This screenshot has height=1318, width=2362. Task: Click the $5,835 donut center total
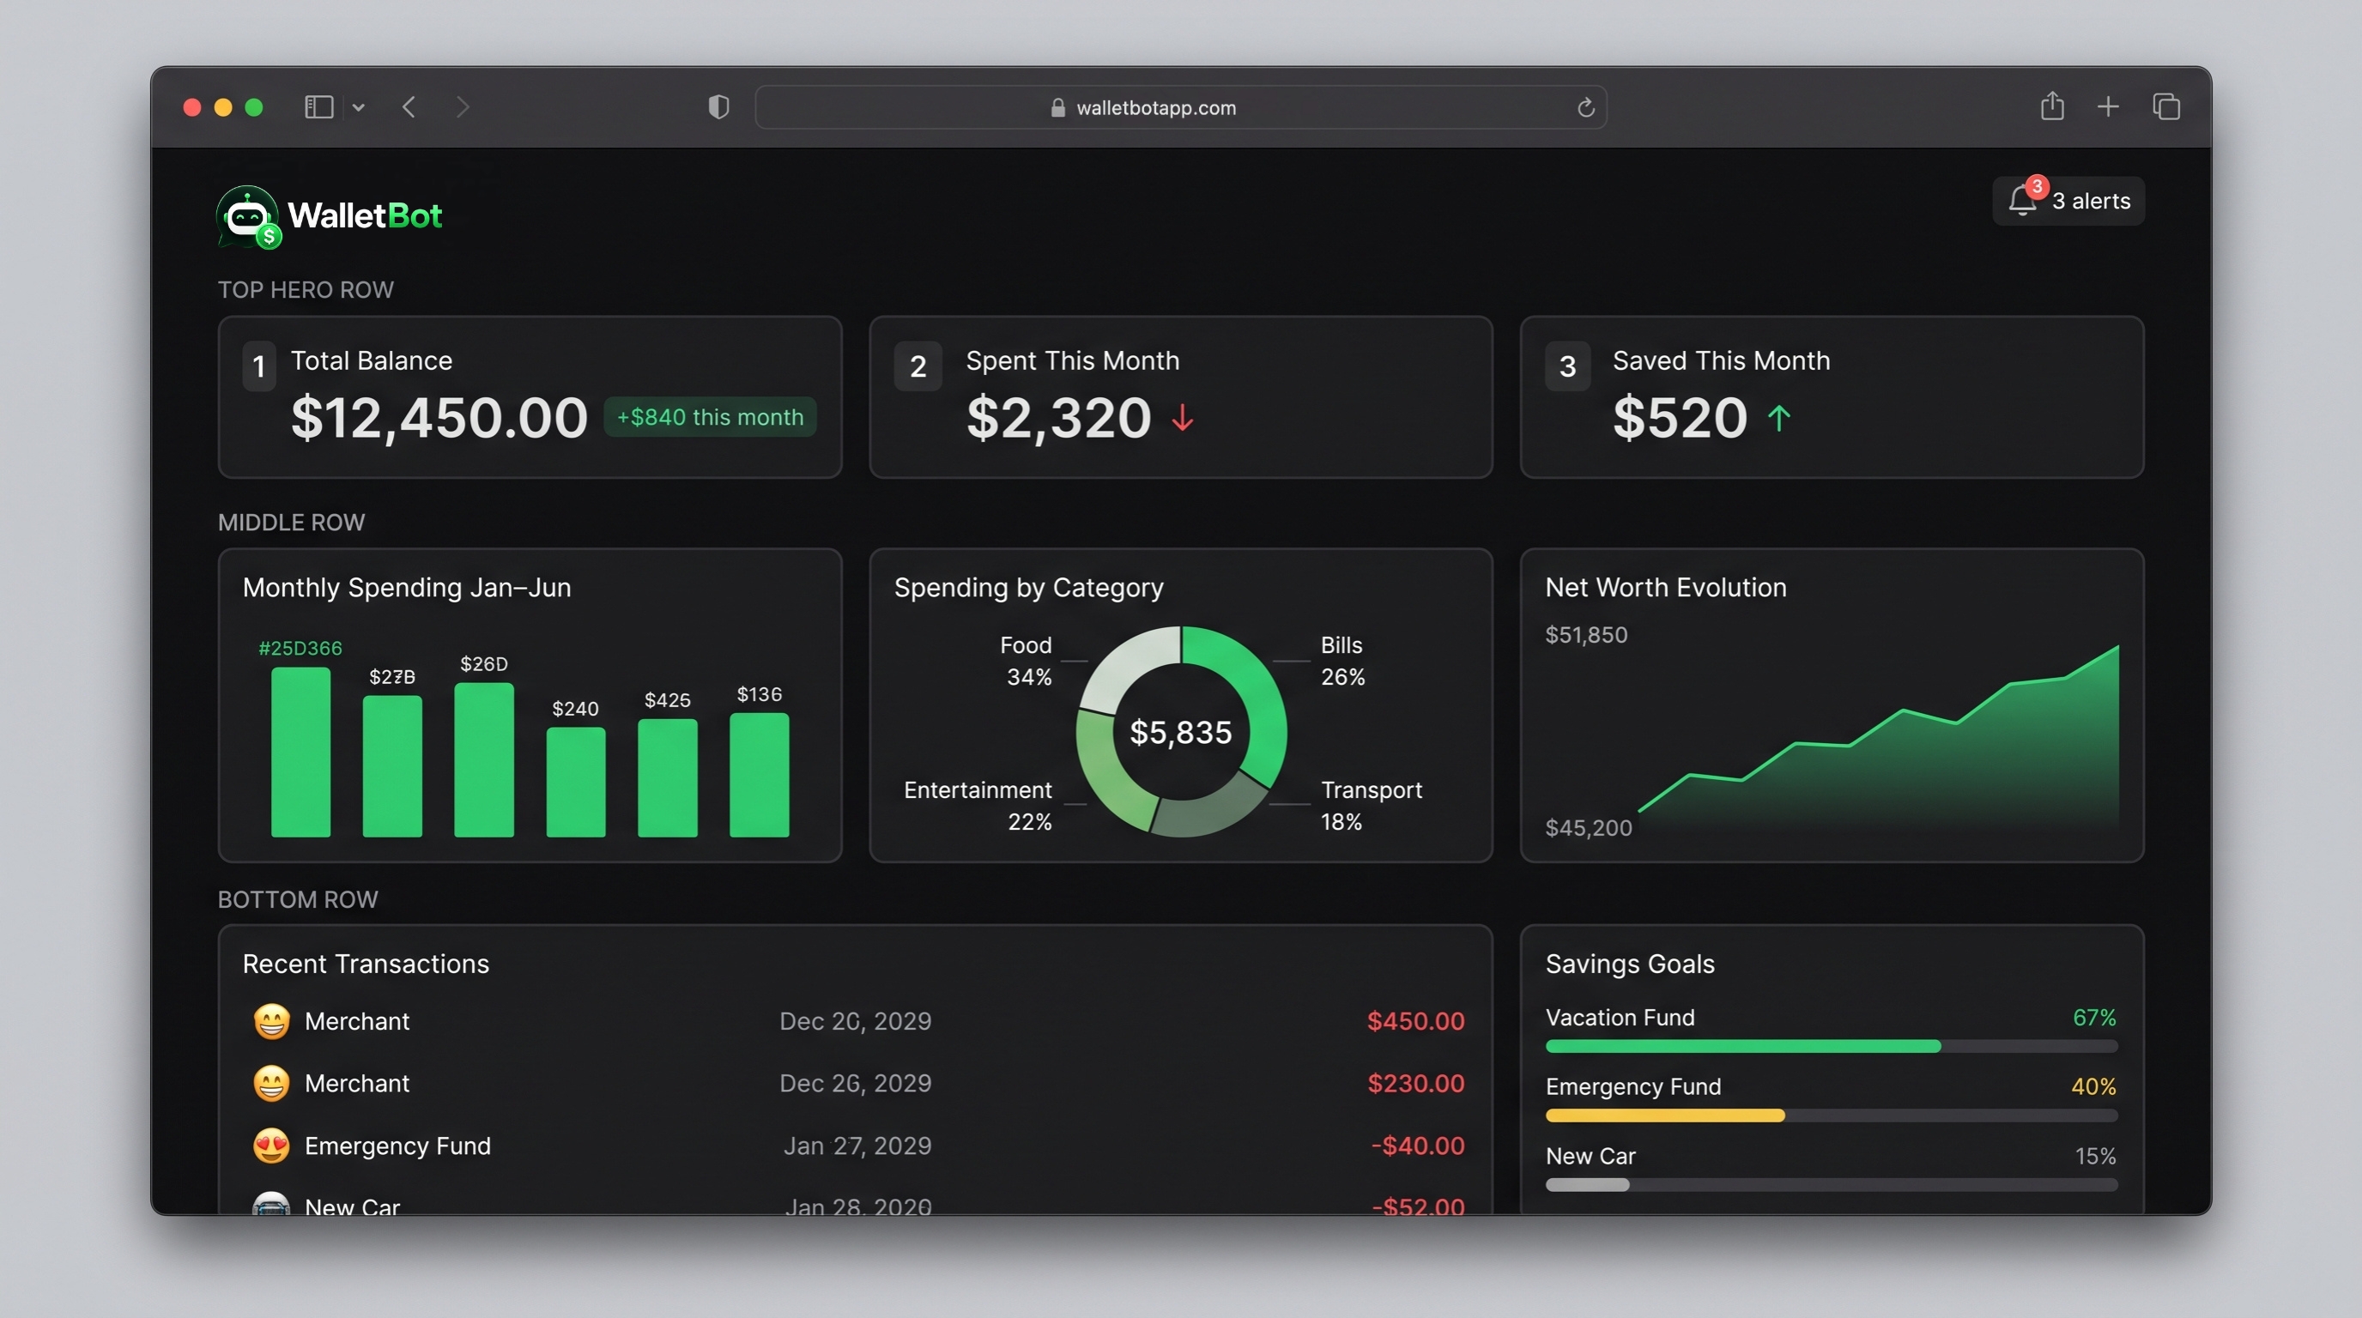tap(1181, 732)
